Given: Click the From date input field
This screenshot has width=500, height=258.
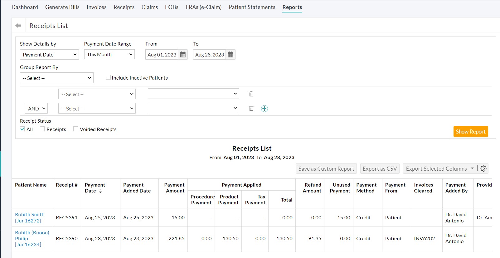Looking at the screenshot, I should pos(162,55).
